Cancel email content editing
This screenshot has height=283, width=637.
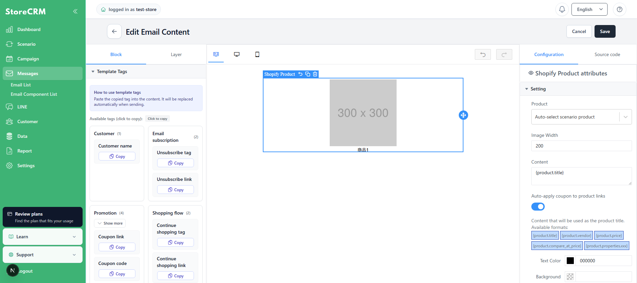[x=579, y=31]
